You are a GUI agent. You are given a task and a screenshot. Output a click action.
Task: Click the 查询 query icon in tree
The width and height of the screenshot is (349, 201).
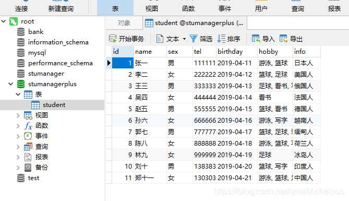[x=28, y=147]
